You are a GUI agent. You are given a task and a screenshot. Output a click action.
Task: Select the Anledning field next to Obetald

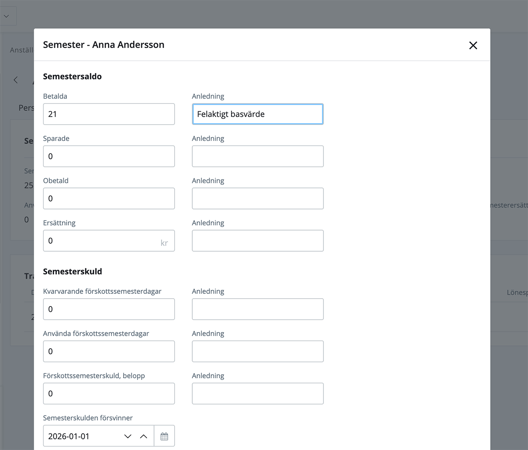(257, 198)
